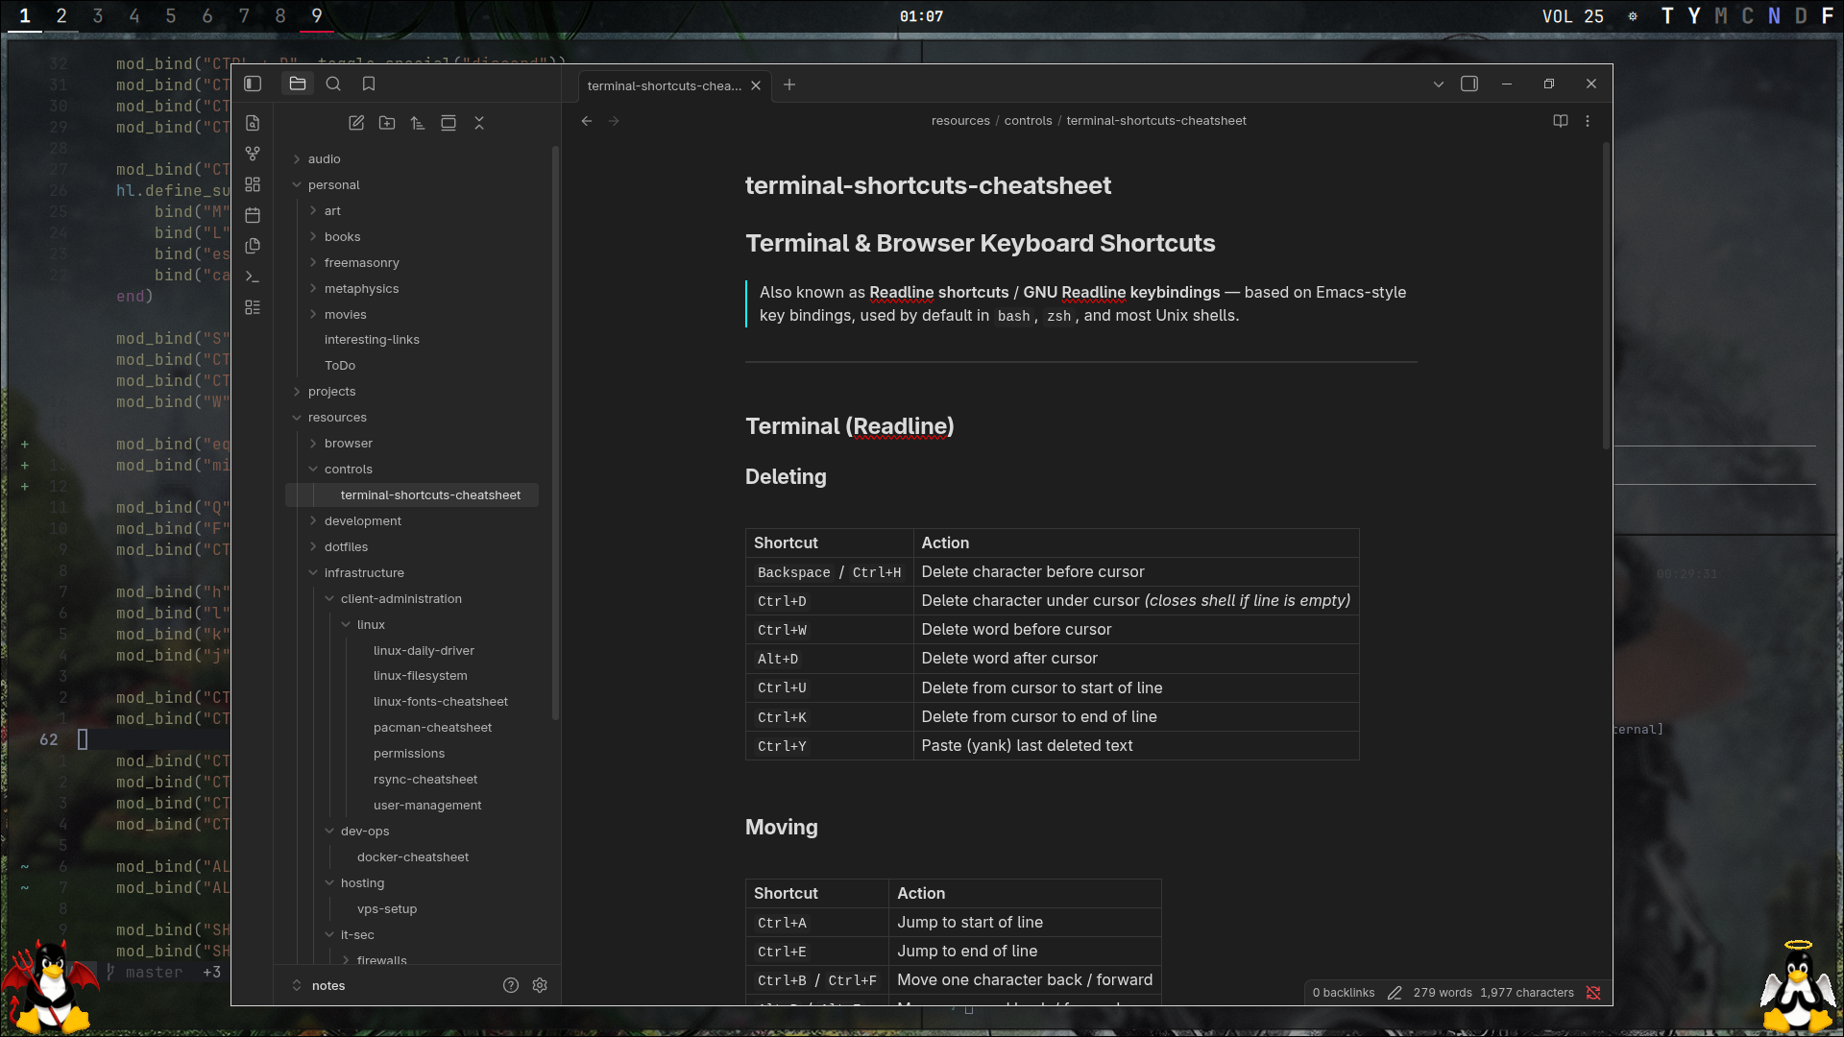Open a new tab with plus
This screenshot has height=1037, width=1844.
point(789,84)
